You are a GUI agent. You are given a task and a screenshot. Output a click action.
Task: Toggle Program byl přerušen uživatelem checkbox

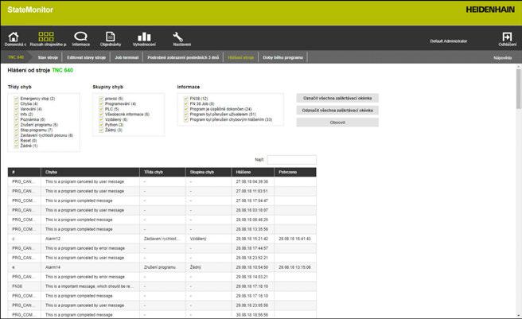pos(186,115)
